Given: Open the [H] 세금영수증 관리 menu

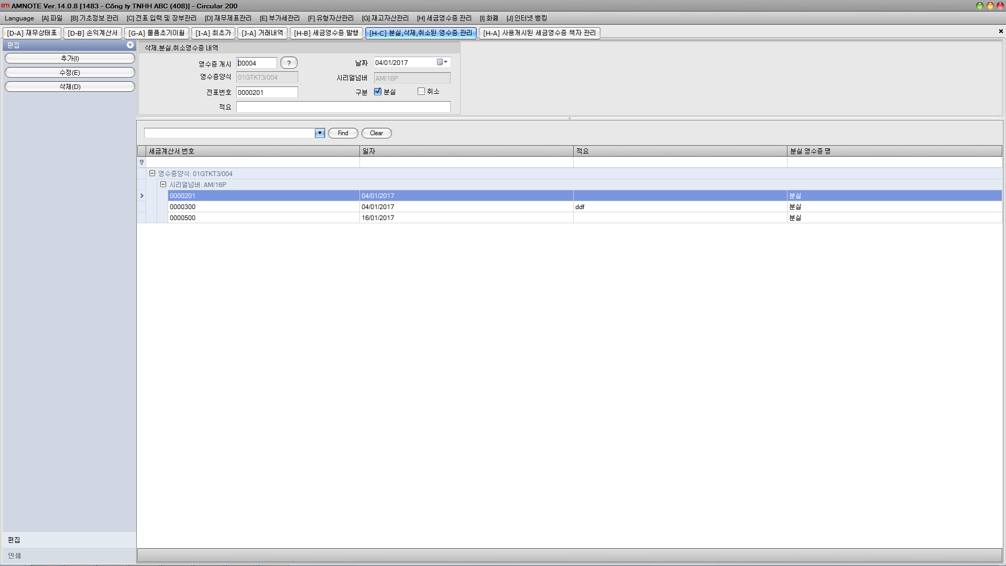Looking at the screenshot, I should pyautogui.click(x=444, y=18).
